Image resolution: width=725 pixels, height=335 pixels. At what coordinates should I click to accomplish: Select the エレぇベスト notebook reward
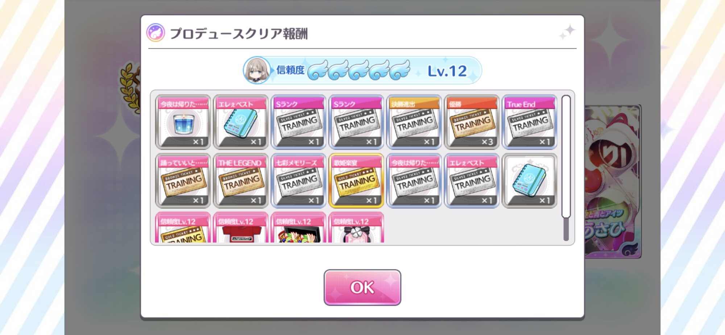click(241, 122)
